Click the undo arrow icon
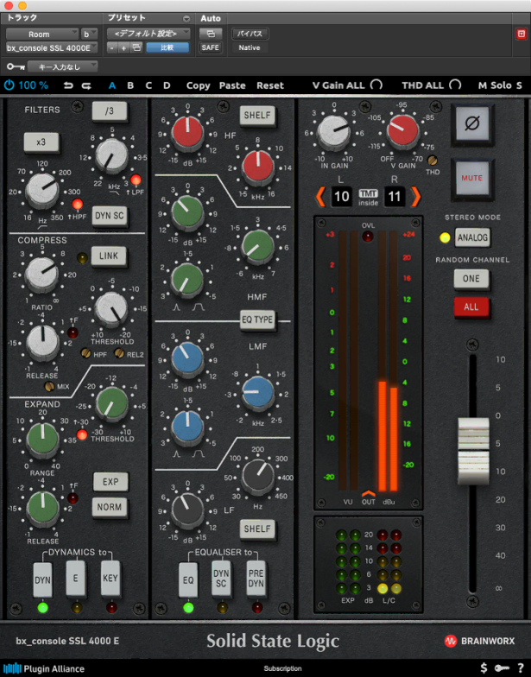The image size is (531, 677). click(68, 85)
